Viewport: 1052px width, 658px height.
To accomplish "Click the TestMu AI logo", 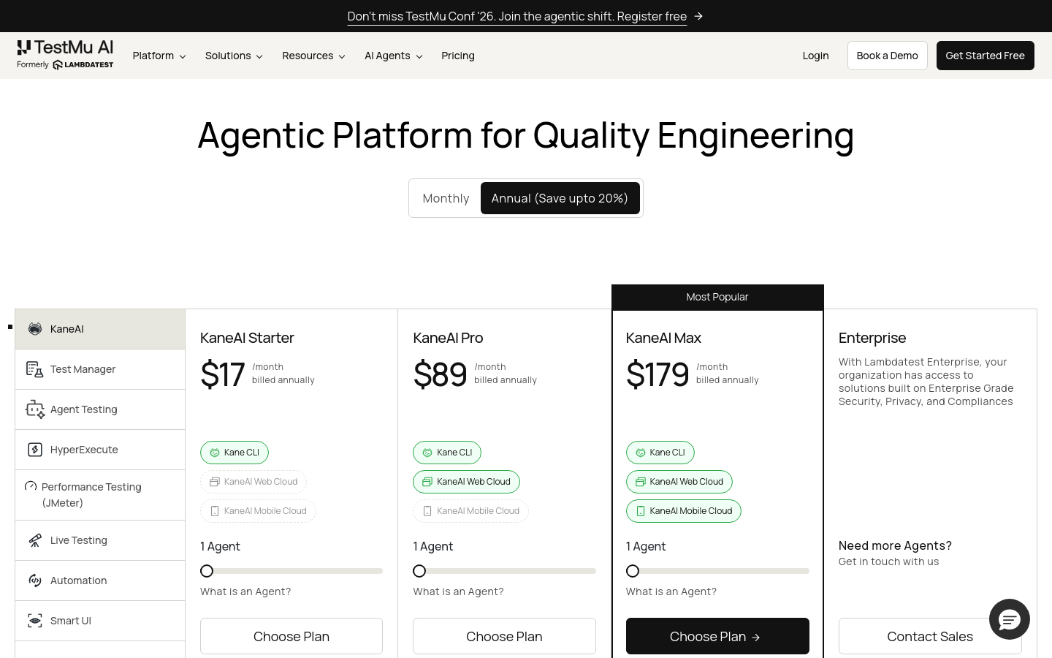I will coord(65,48).
